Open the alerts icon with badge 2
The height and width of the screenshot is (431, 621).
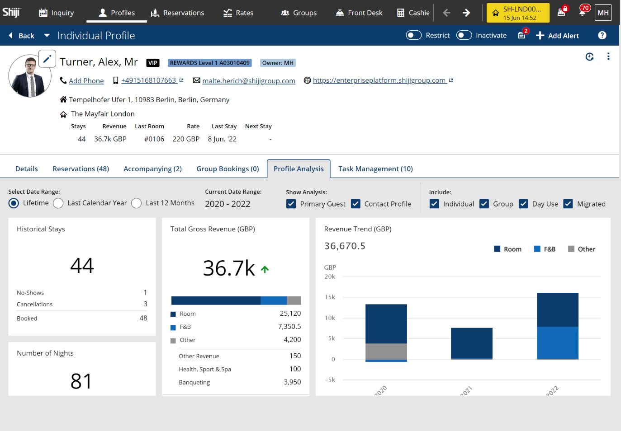pyautogui.click(x=522, y=35)
